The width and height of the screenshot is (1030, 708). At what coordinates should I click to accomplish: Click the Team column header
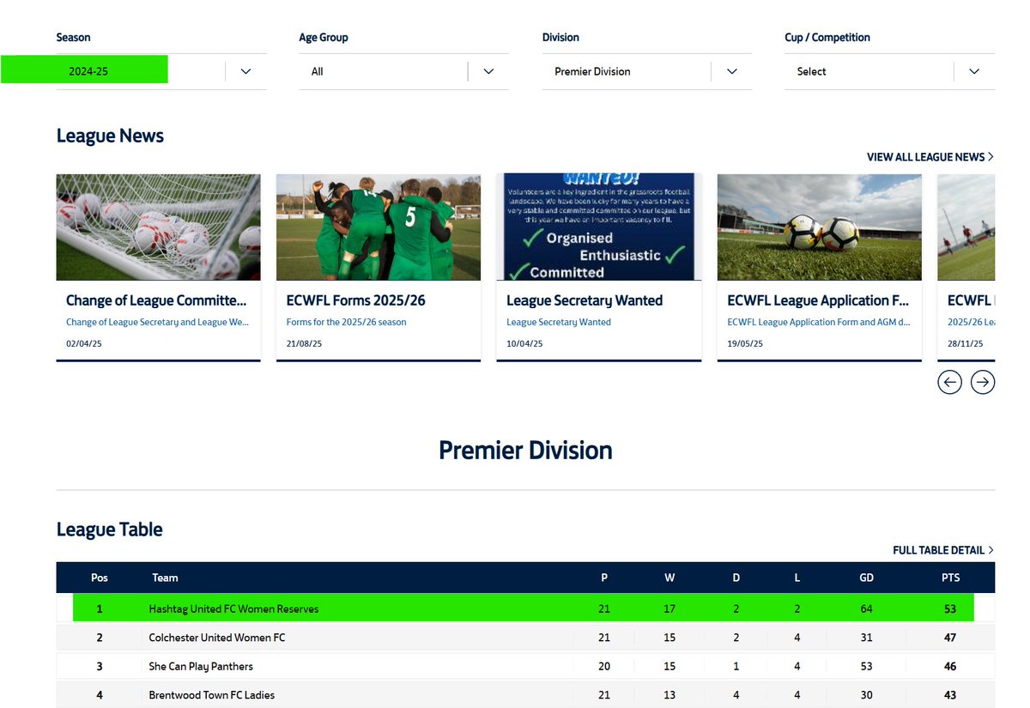point(165,578)
